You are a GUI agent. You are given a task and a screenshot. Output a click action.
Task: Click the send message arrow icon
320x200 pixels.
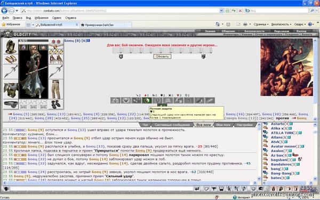coord(197,189)
